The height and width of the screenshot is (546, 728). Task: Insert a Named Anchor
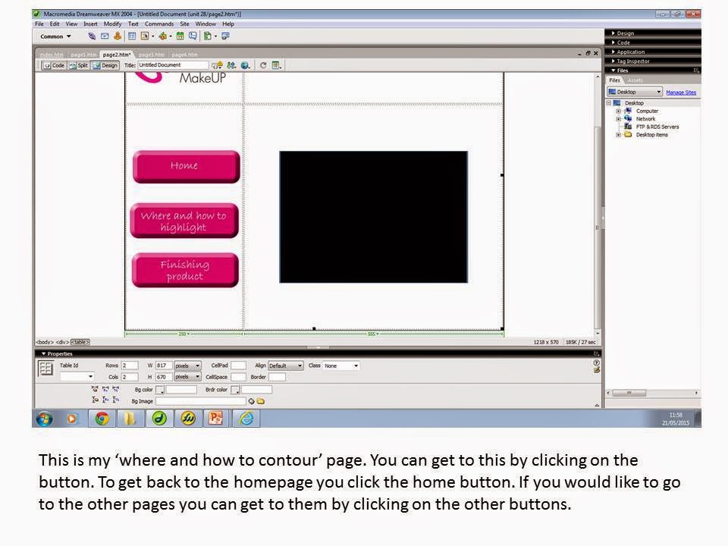point(118,36)
